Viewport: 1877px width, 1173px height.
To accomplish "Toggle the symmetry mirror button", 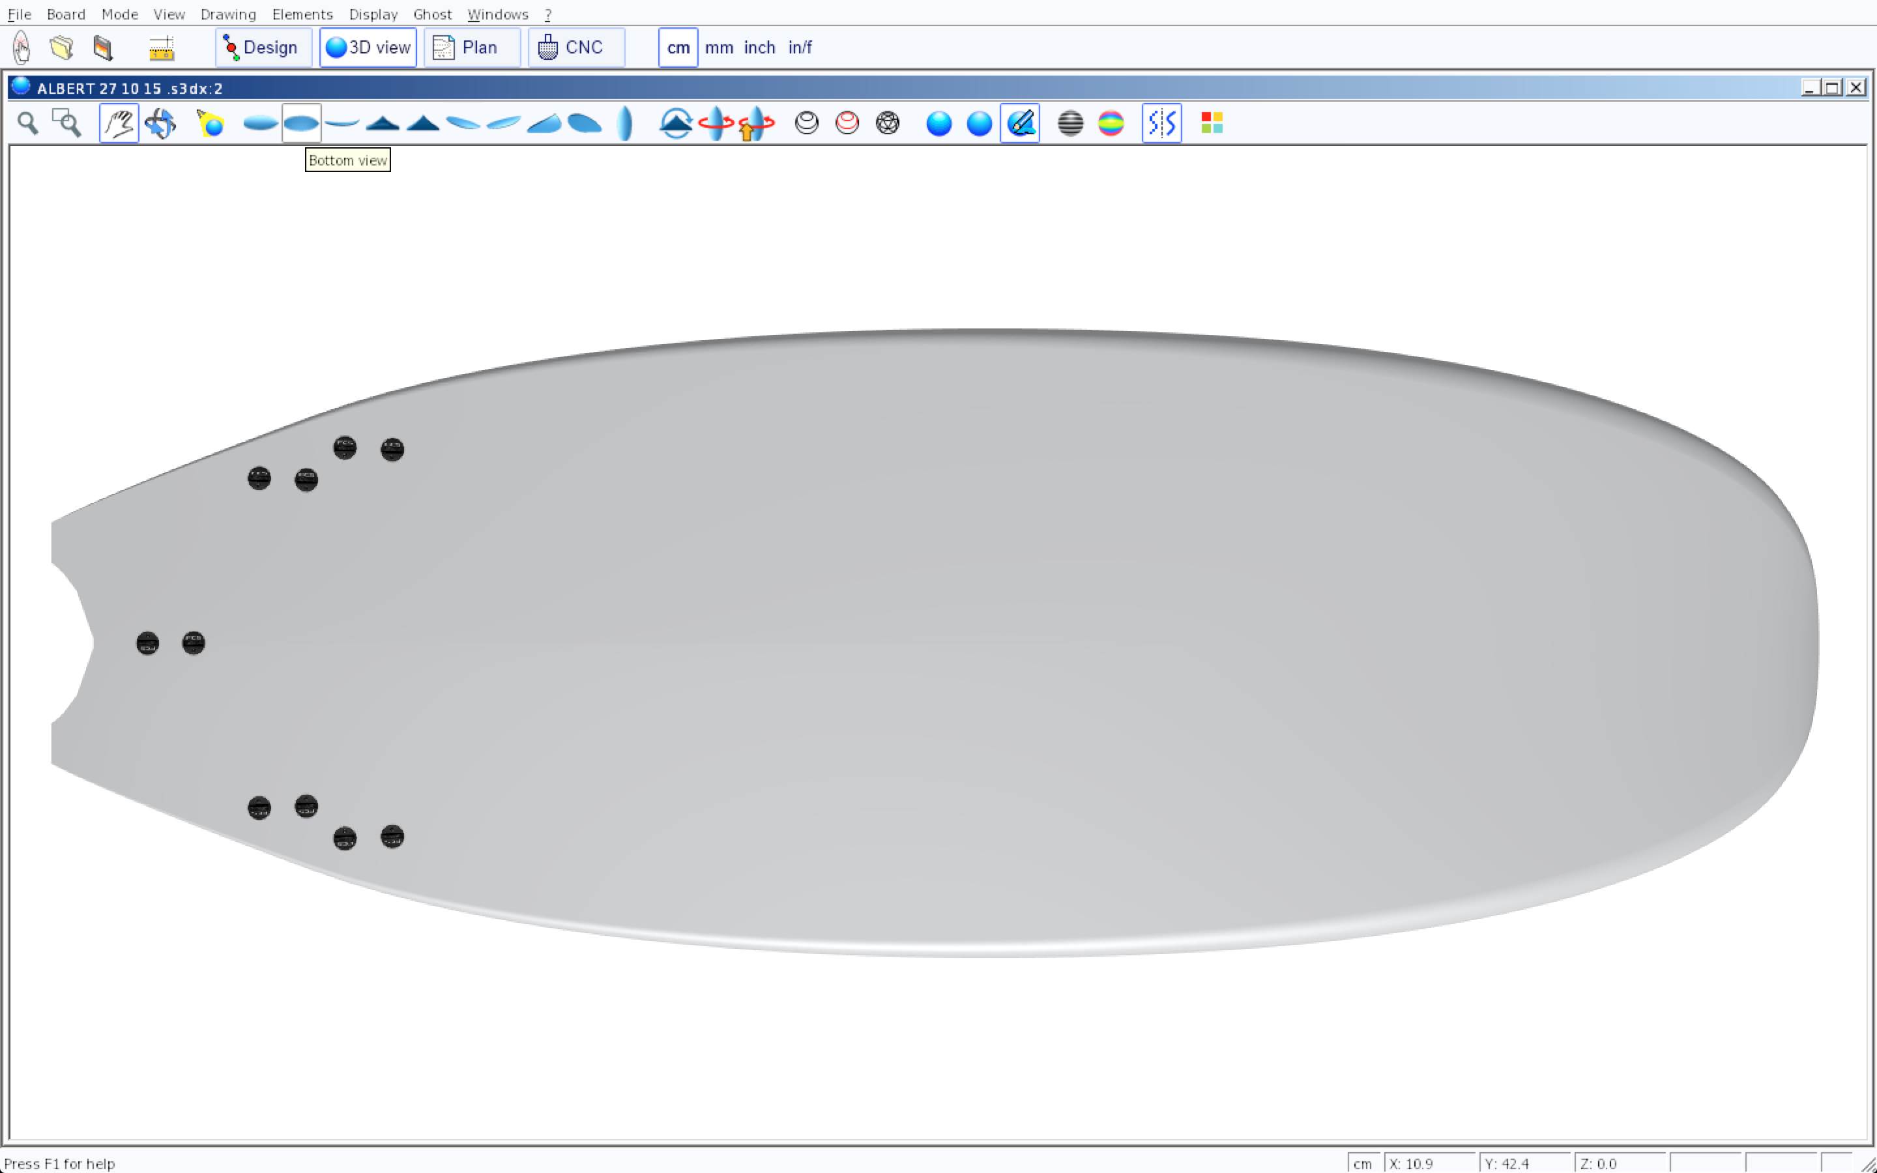I will point(1161,123).
